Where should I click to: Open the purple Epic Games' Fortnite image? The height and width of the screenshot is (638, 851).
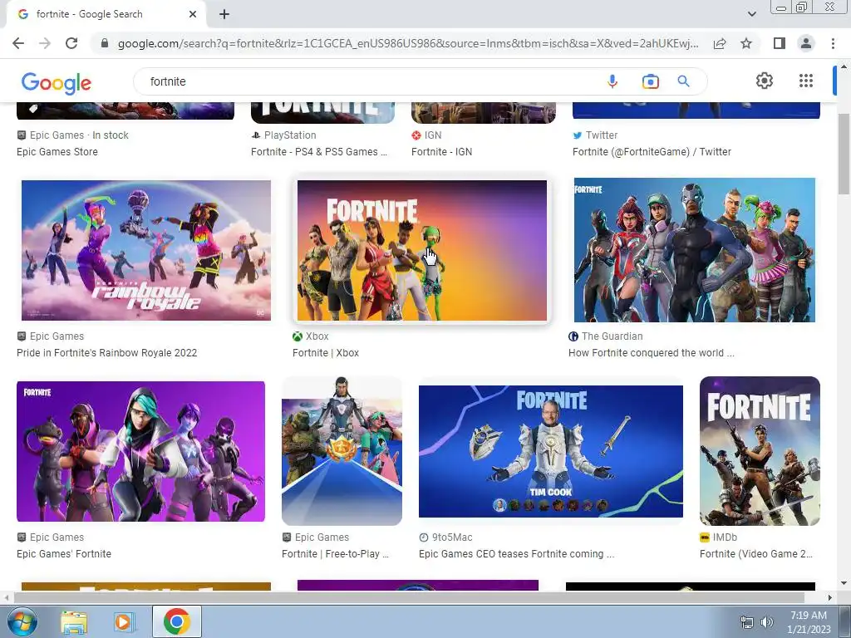point(140,451)
